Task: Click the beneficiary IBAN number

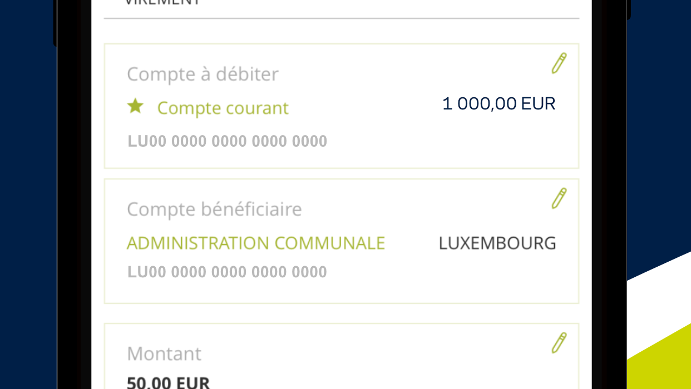Action: (227, 272)
